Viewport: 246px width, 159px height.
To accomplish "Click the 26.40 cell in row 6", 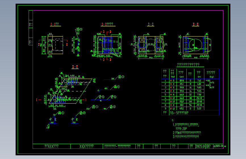I will pos(199,98).
